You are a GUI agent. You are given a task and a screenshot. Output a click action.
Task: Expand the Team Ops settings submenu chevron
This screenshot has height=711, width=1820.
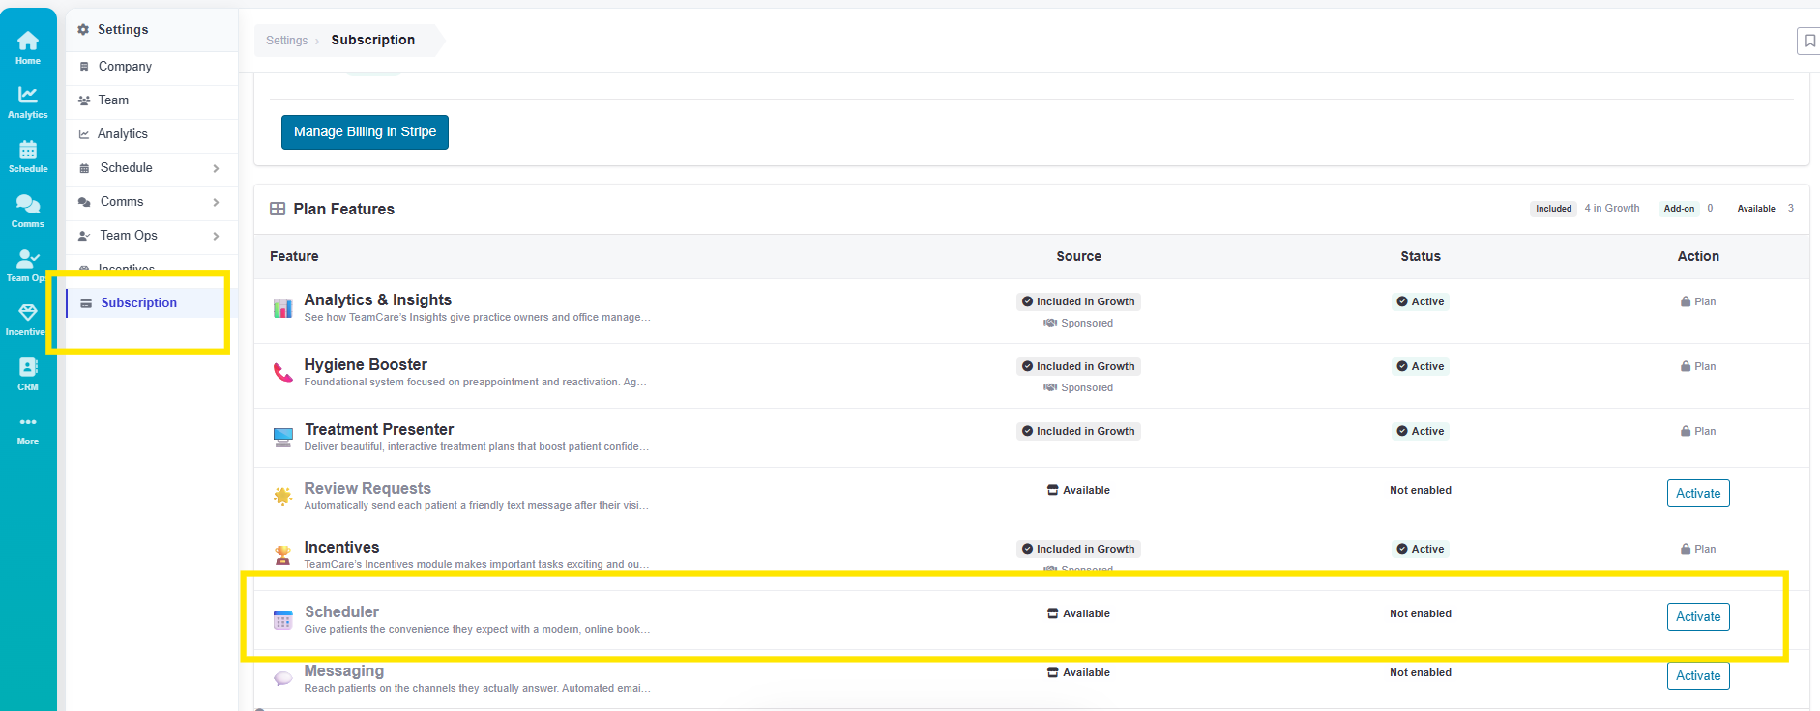(x=216, y=236)
